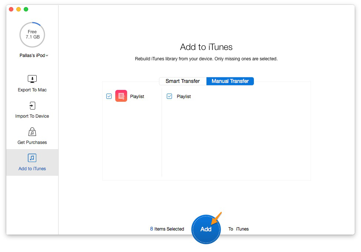Uncheck the Playlist category checkbox
This screenshot has width=361, height=252.
pos(109,96)
